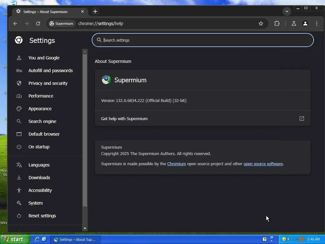Open Accessibility settings
This screenshot has height=244, width=325.
coord(40,190)
